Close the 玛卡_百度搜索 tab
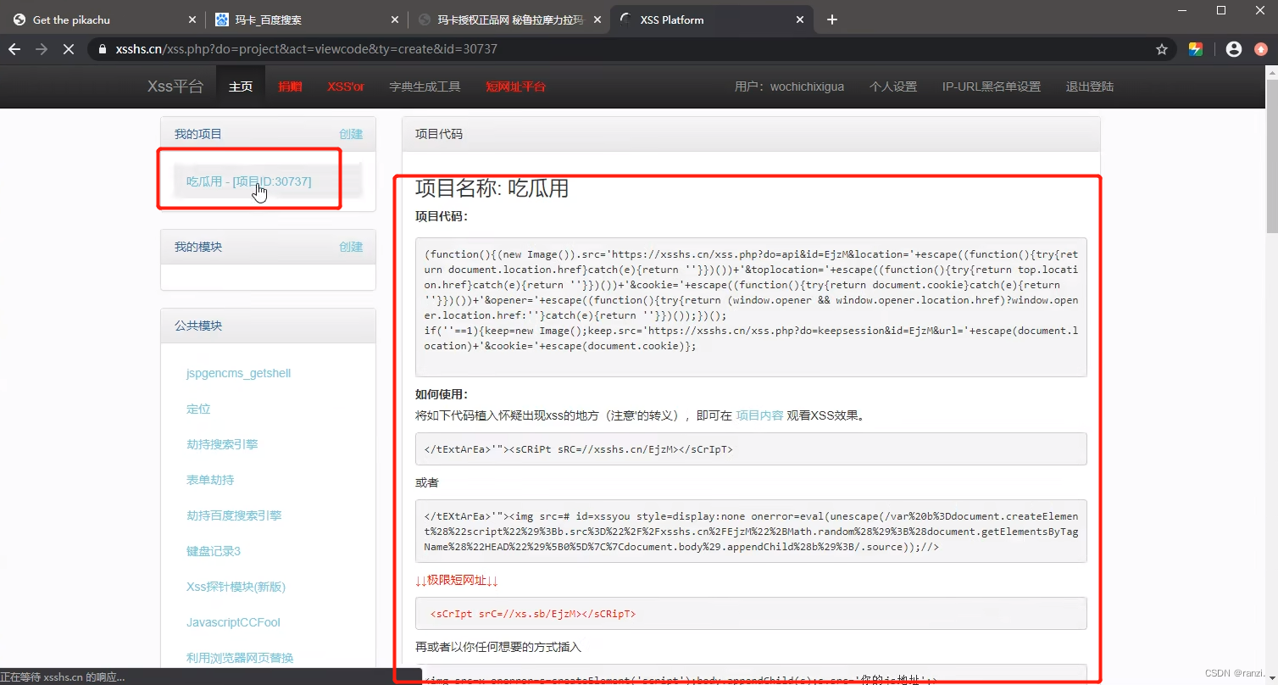 click(394, 19)
